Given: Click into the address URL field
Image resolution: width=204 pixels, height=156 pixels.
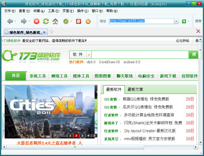Looking at the screenshot, I should (x=142, y=21).
